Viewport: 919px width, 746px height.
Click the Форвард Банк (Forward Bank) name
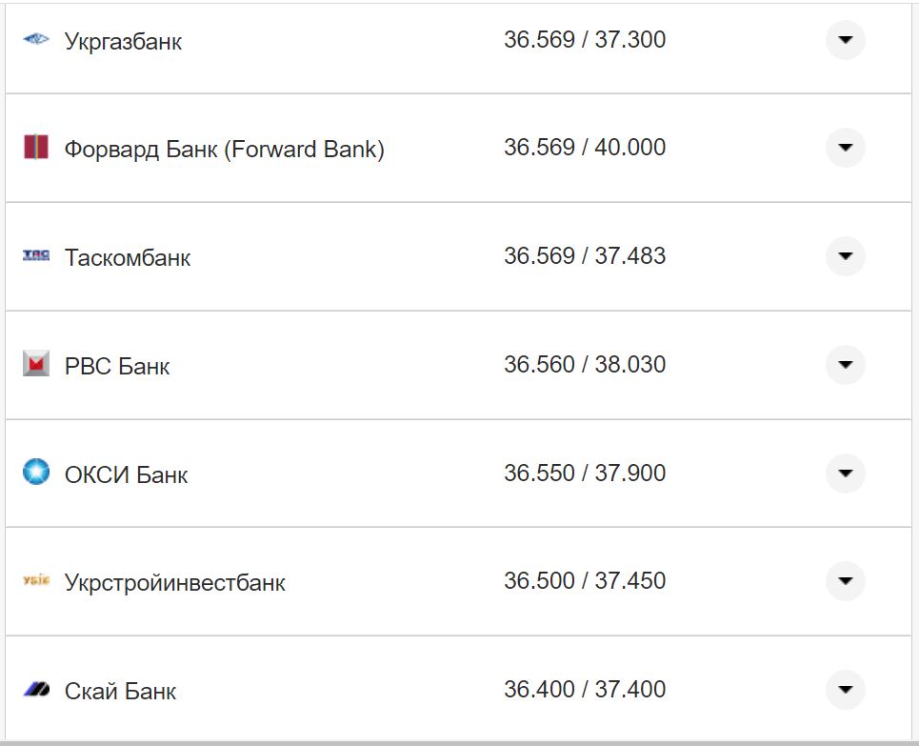click(x=226, y=149)
